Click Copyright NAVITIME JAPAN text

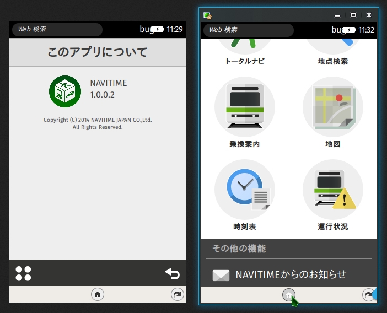[x=98, y=120]
